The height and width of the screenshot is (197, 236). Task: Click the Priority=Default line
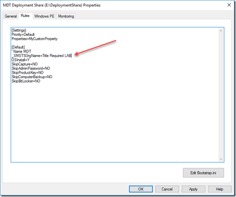23,35
